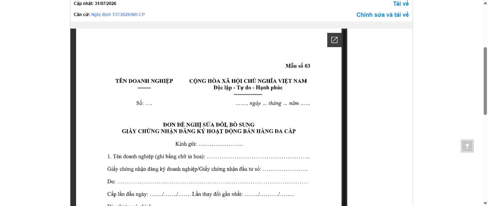The image size is (488, 206).
Task: Click the Tải về download link
Action: click(x=401, y=4)
